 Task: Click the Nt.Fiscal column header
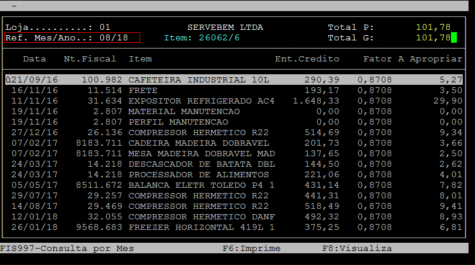click(x=90, y=59)
